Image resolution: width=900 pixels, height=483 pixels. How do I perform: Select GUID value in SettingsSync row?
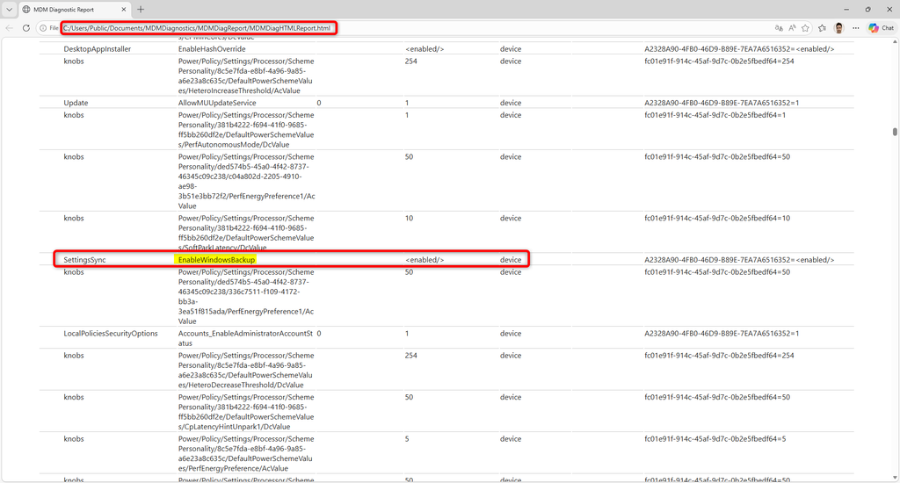click(x=739, y=260)
